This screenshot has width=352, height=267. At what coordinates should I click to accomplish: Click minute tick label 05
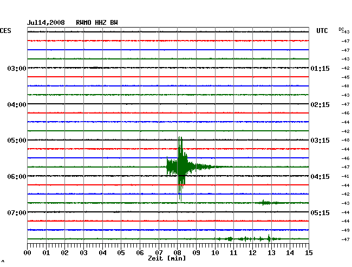point(121,253)
